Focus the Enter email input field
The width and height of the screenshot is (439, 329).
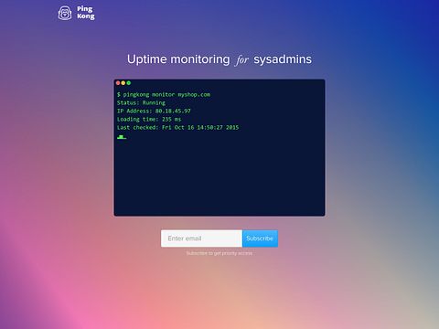[201, 239]
